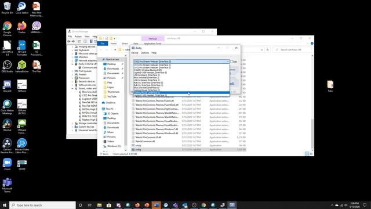Open CHIRP desktop shortcut

pos(22,164)
